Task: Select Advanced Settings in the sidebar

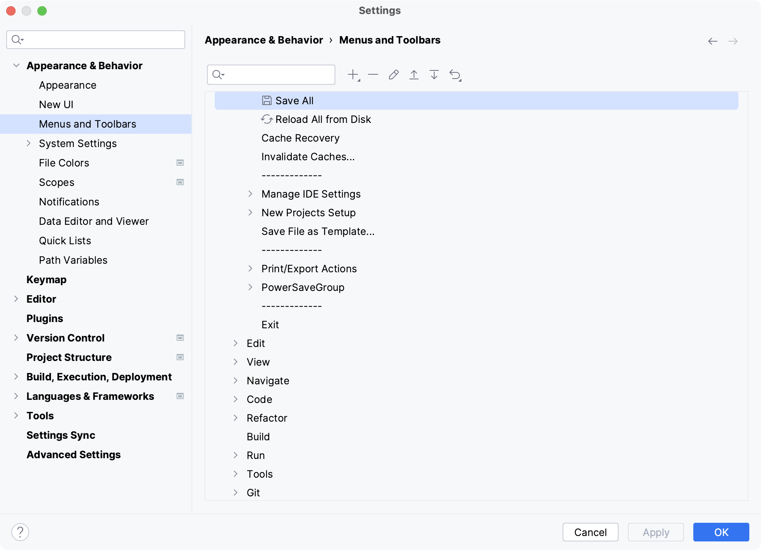Action: 74,454
